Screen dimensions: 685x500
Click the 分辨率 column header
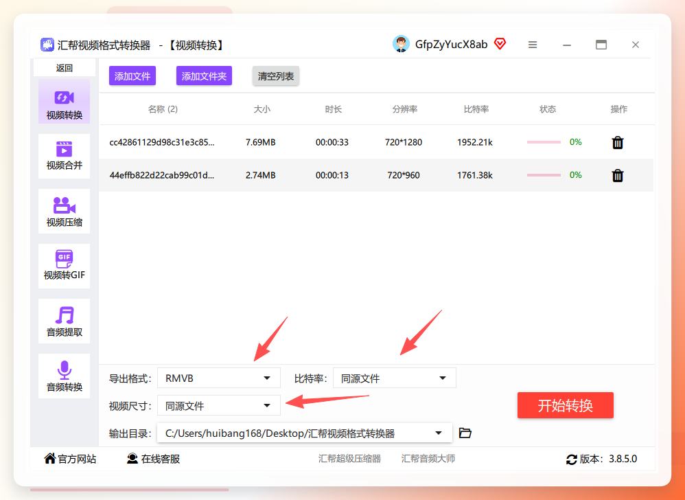coord(404,109)
